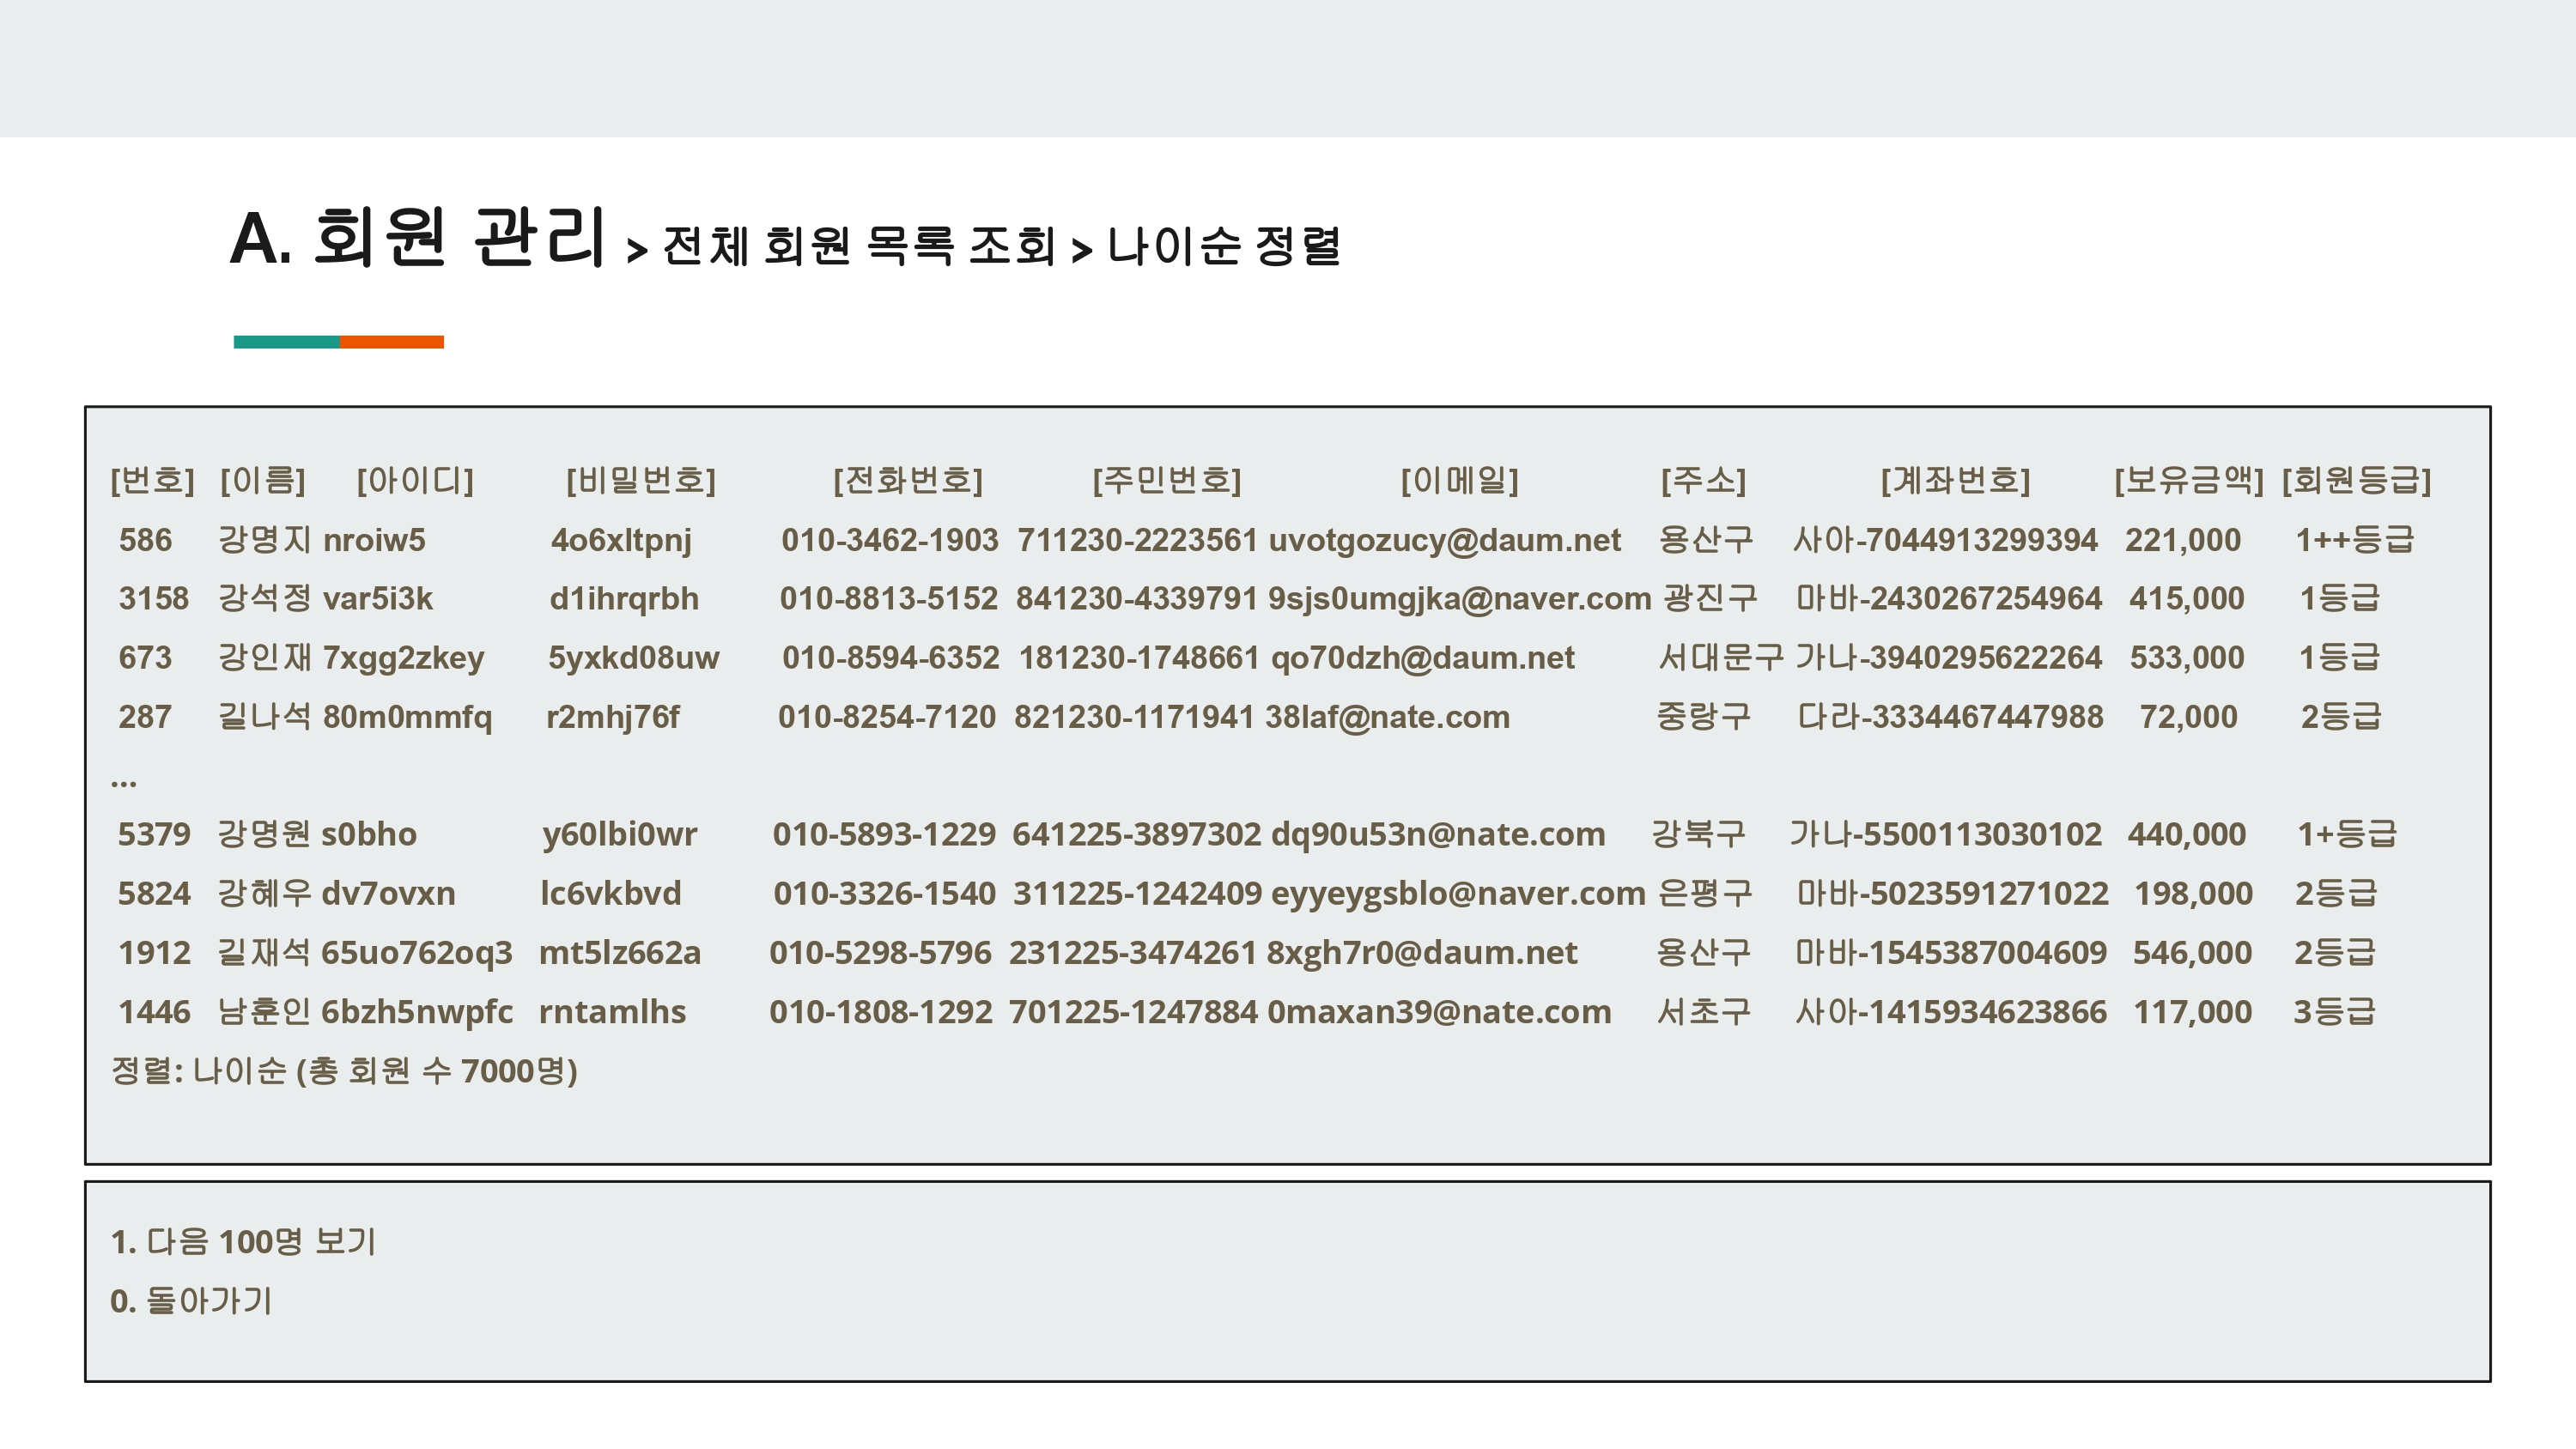
Task: Click the ID var5i3k
Action: coord(377,598)
